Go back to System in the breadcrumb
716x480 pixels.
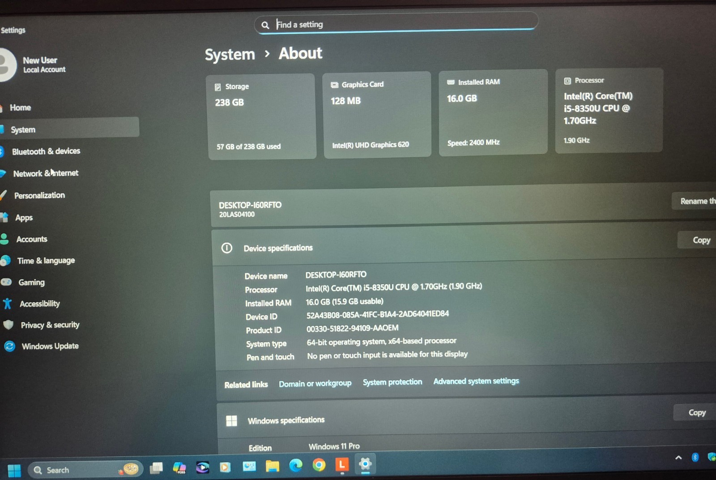pyautogui.click(x=230, y=55)
